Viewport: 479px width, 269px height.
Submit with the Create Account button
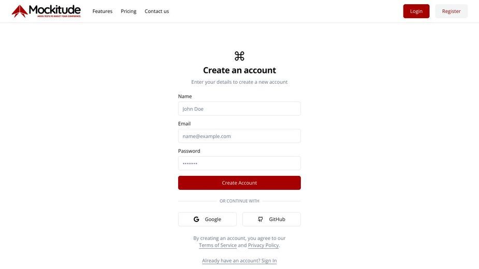pos(239,183)
